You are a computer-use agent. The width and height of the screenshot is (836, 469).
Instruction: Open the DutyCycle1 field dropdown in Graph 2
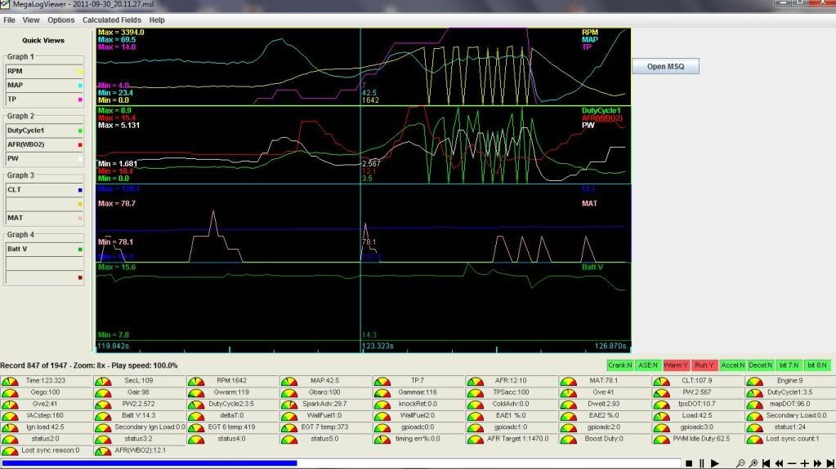44,131
